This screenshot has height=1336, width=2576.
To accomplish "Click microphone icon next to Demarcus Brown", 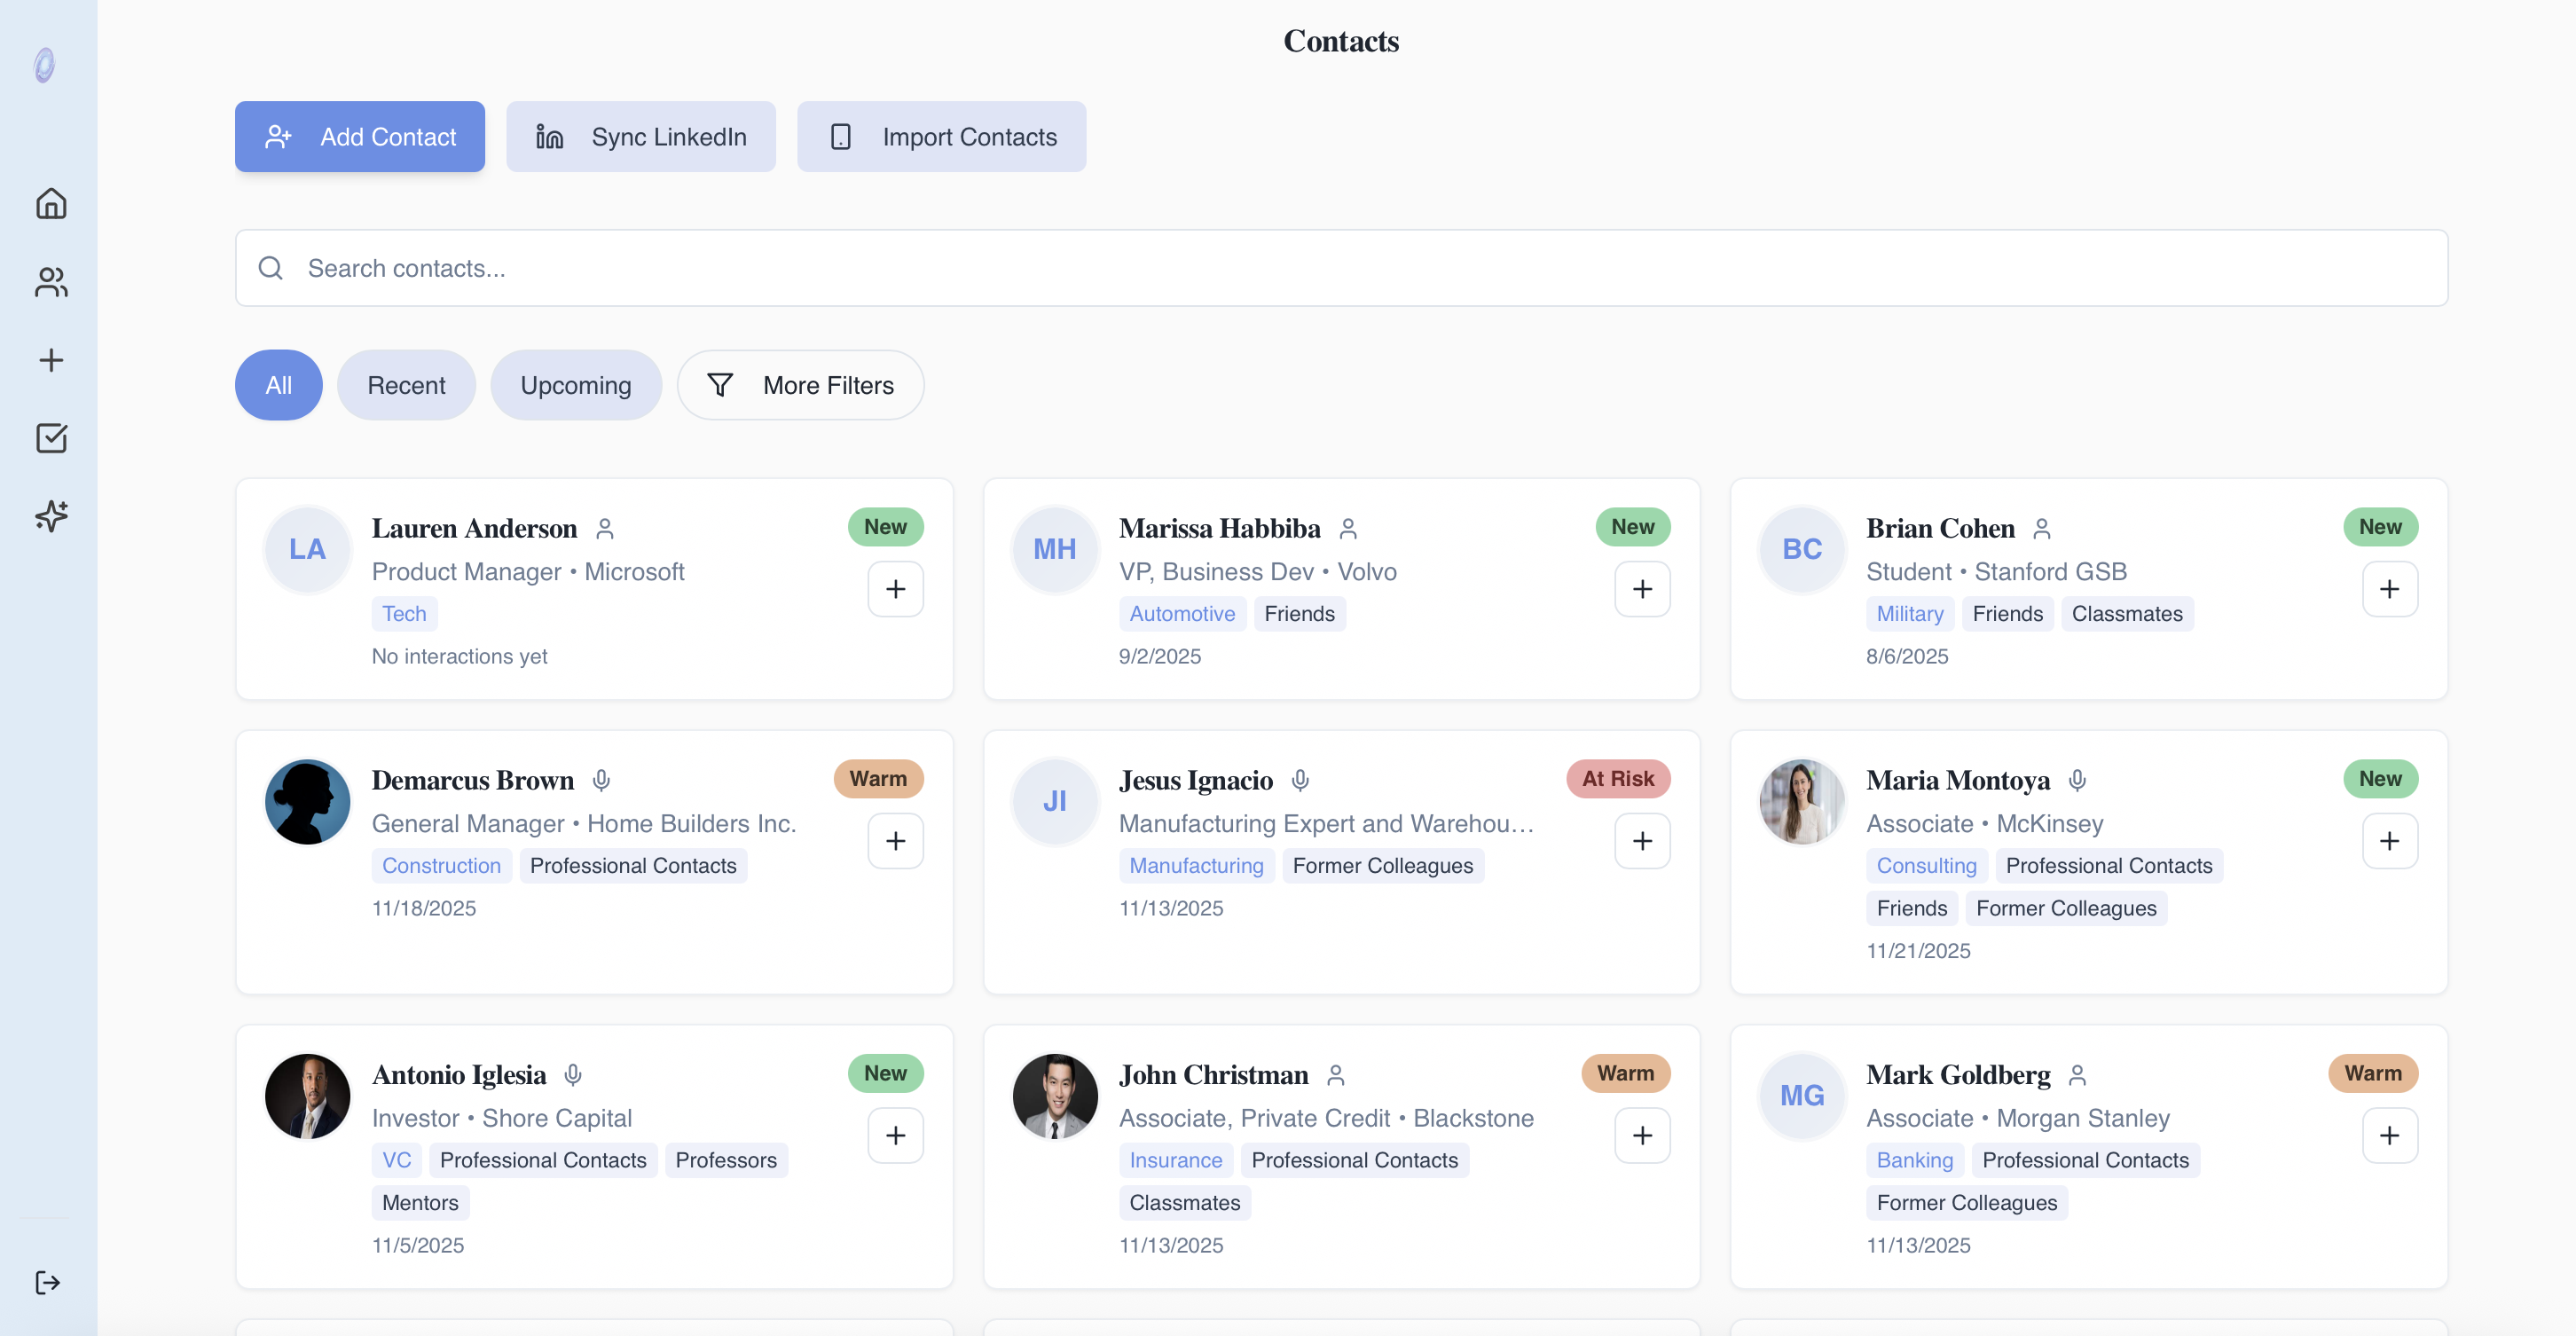I will (601, 780).
